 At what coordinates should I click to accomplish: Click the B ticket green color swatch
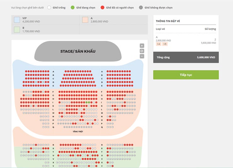17,30
